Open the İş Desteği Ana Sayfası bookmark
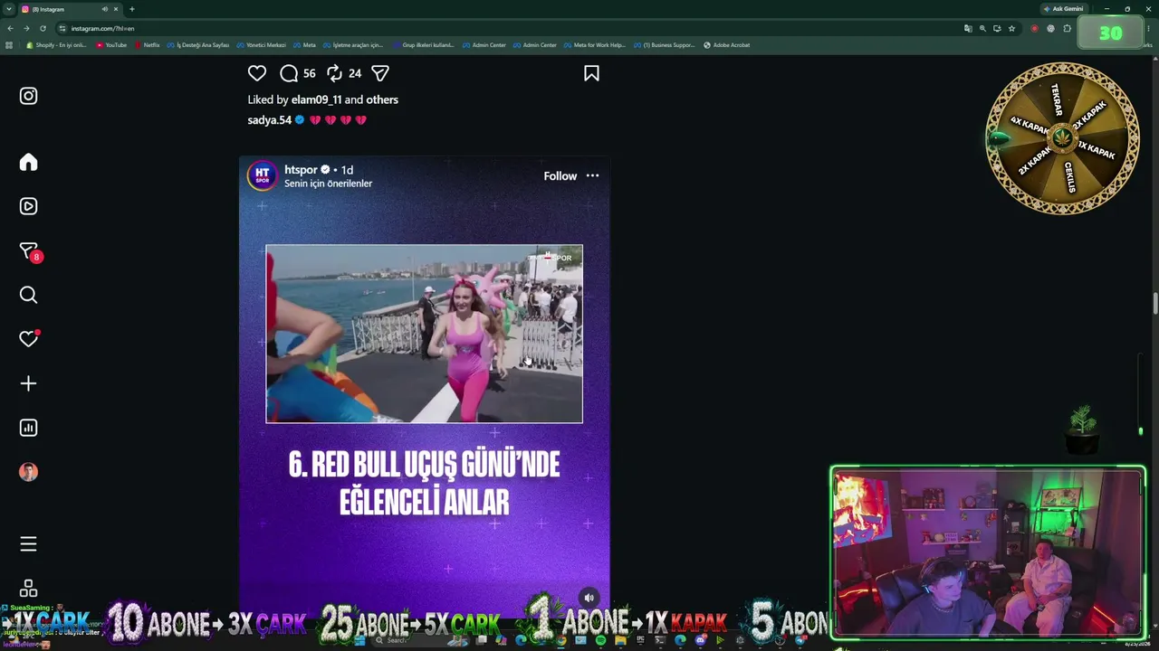Image resolution: width=1159 pixels, height=651 pixels. pos(198,45)
